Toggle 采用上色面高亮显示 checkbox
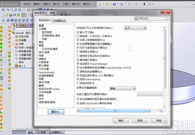 [78, 40]
